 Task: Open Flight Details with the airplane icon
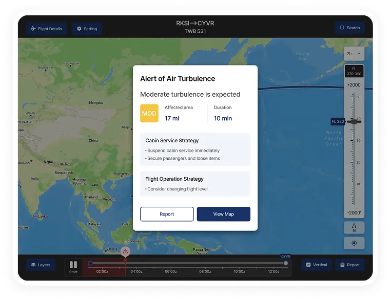pyautogui.click(x=46, y=29)
